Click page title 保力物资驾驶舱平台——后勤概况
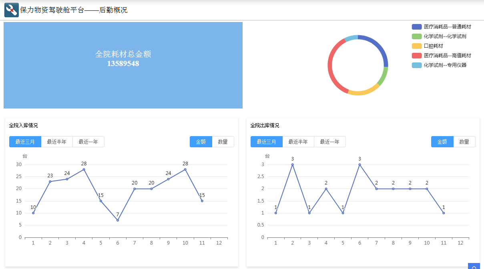The image size is (484, 269). (x=74, y=10)
